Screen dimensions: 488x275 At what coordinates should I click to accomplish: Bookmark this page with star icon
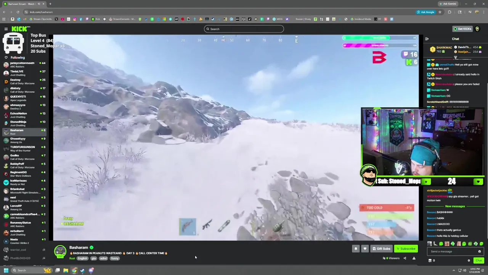[x=440, y=12]
